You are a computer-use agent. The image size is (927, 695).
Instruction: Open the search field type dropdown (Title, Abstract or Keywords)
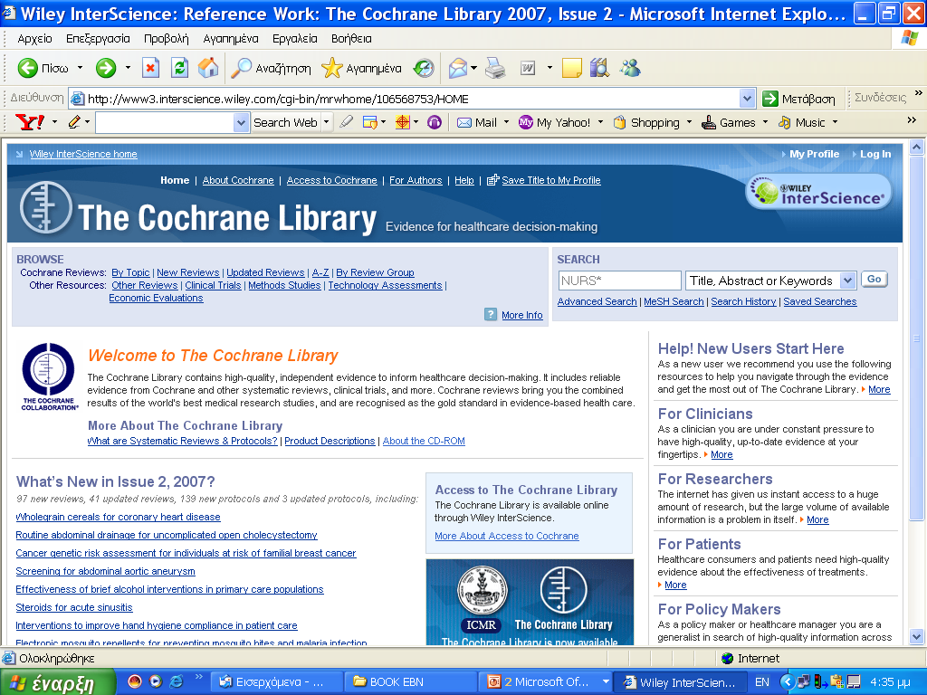[x=847, y=281]
